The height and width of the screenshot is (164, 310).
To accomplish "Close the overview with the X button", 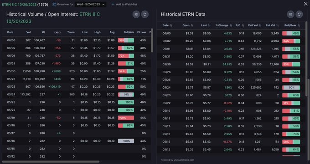I will tap(305, 4).
